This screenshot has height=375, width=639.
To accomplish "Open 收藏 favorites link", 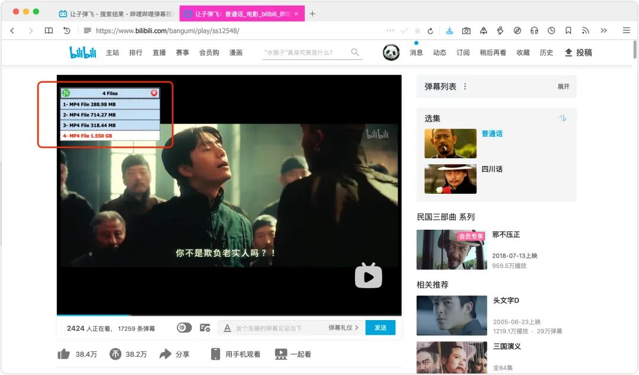I will [x=523, y=53].
